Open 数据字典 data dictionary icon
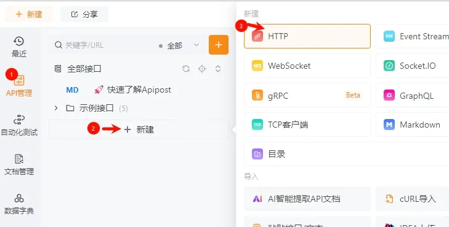The height and width of the screenshot is (227, 449). (x=19, y=204)
